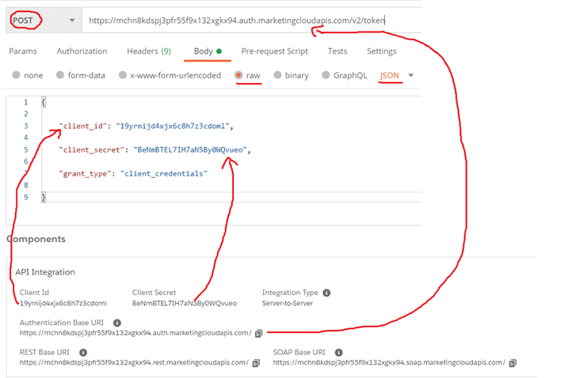Click line number 9 in the editor gutter

[x=26, y=198]
